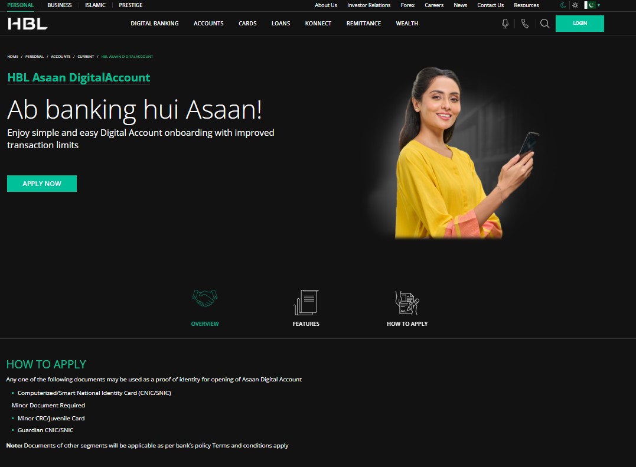Click Current in the breadcrumb
The image size is (636, 467).
(86, 57)
